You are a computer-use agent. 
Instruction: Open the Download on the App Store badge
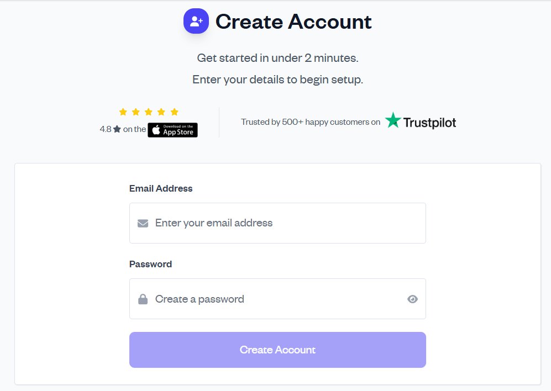(173, 130)
